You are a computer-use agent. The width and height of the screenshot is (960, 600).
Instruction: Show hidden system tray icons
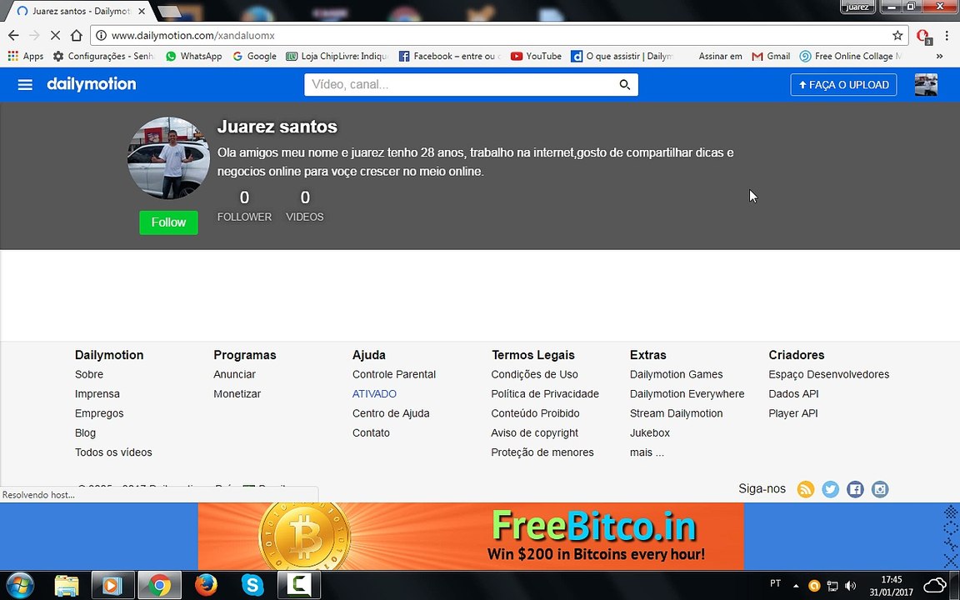click(796, 585)
